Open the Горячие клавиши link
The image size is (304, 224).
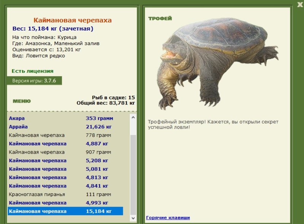pos(168,218)
